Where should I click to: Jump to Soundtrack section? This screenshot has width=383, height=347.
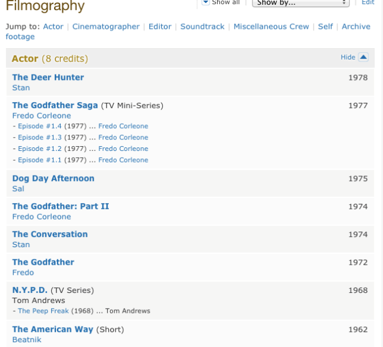pos(202,26)
